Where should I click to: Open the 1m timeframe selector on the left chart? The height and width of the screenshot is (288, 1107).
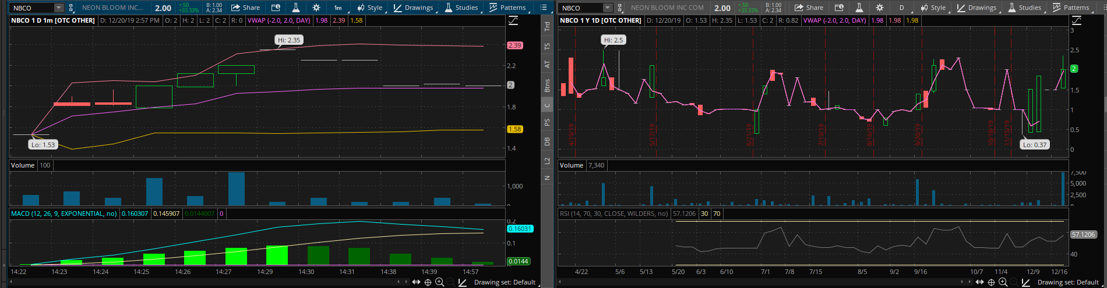pyautogui.click(x=338, y=8)
